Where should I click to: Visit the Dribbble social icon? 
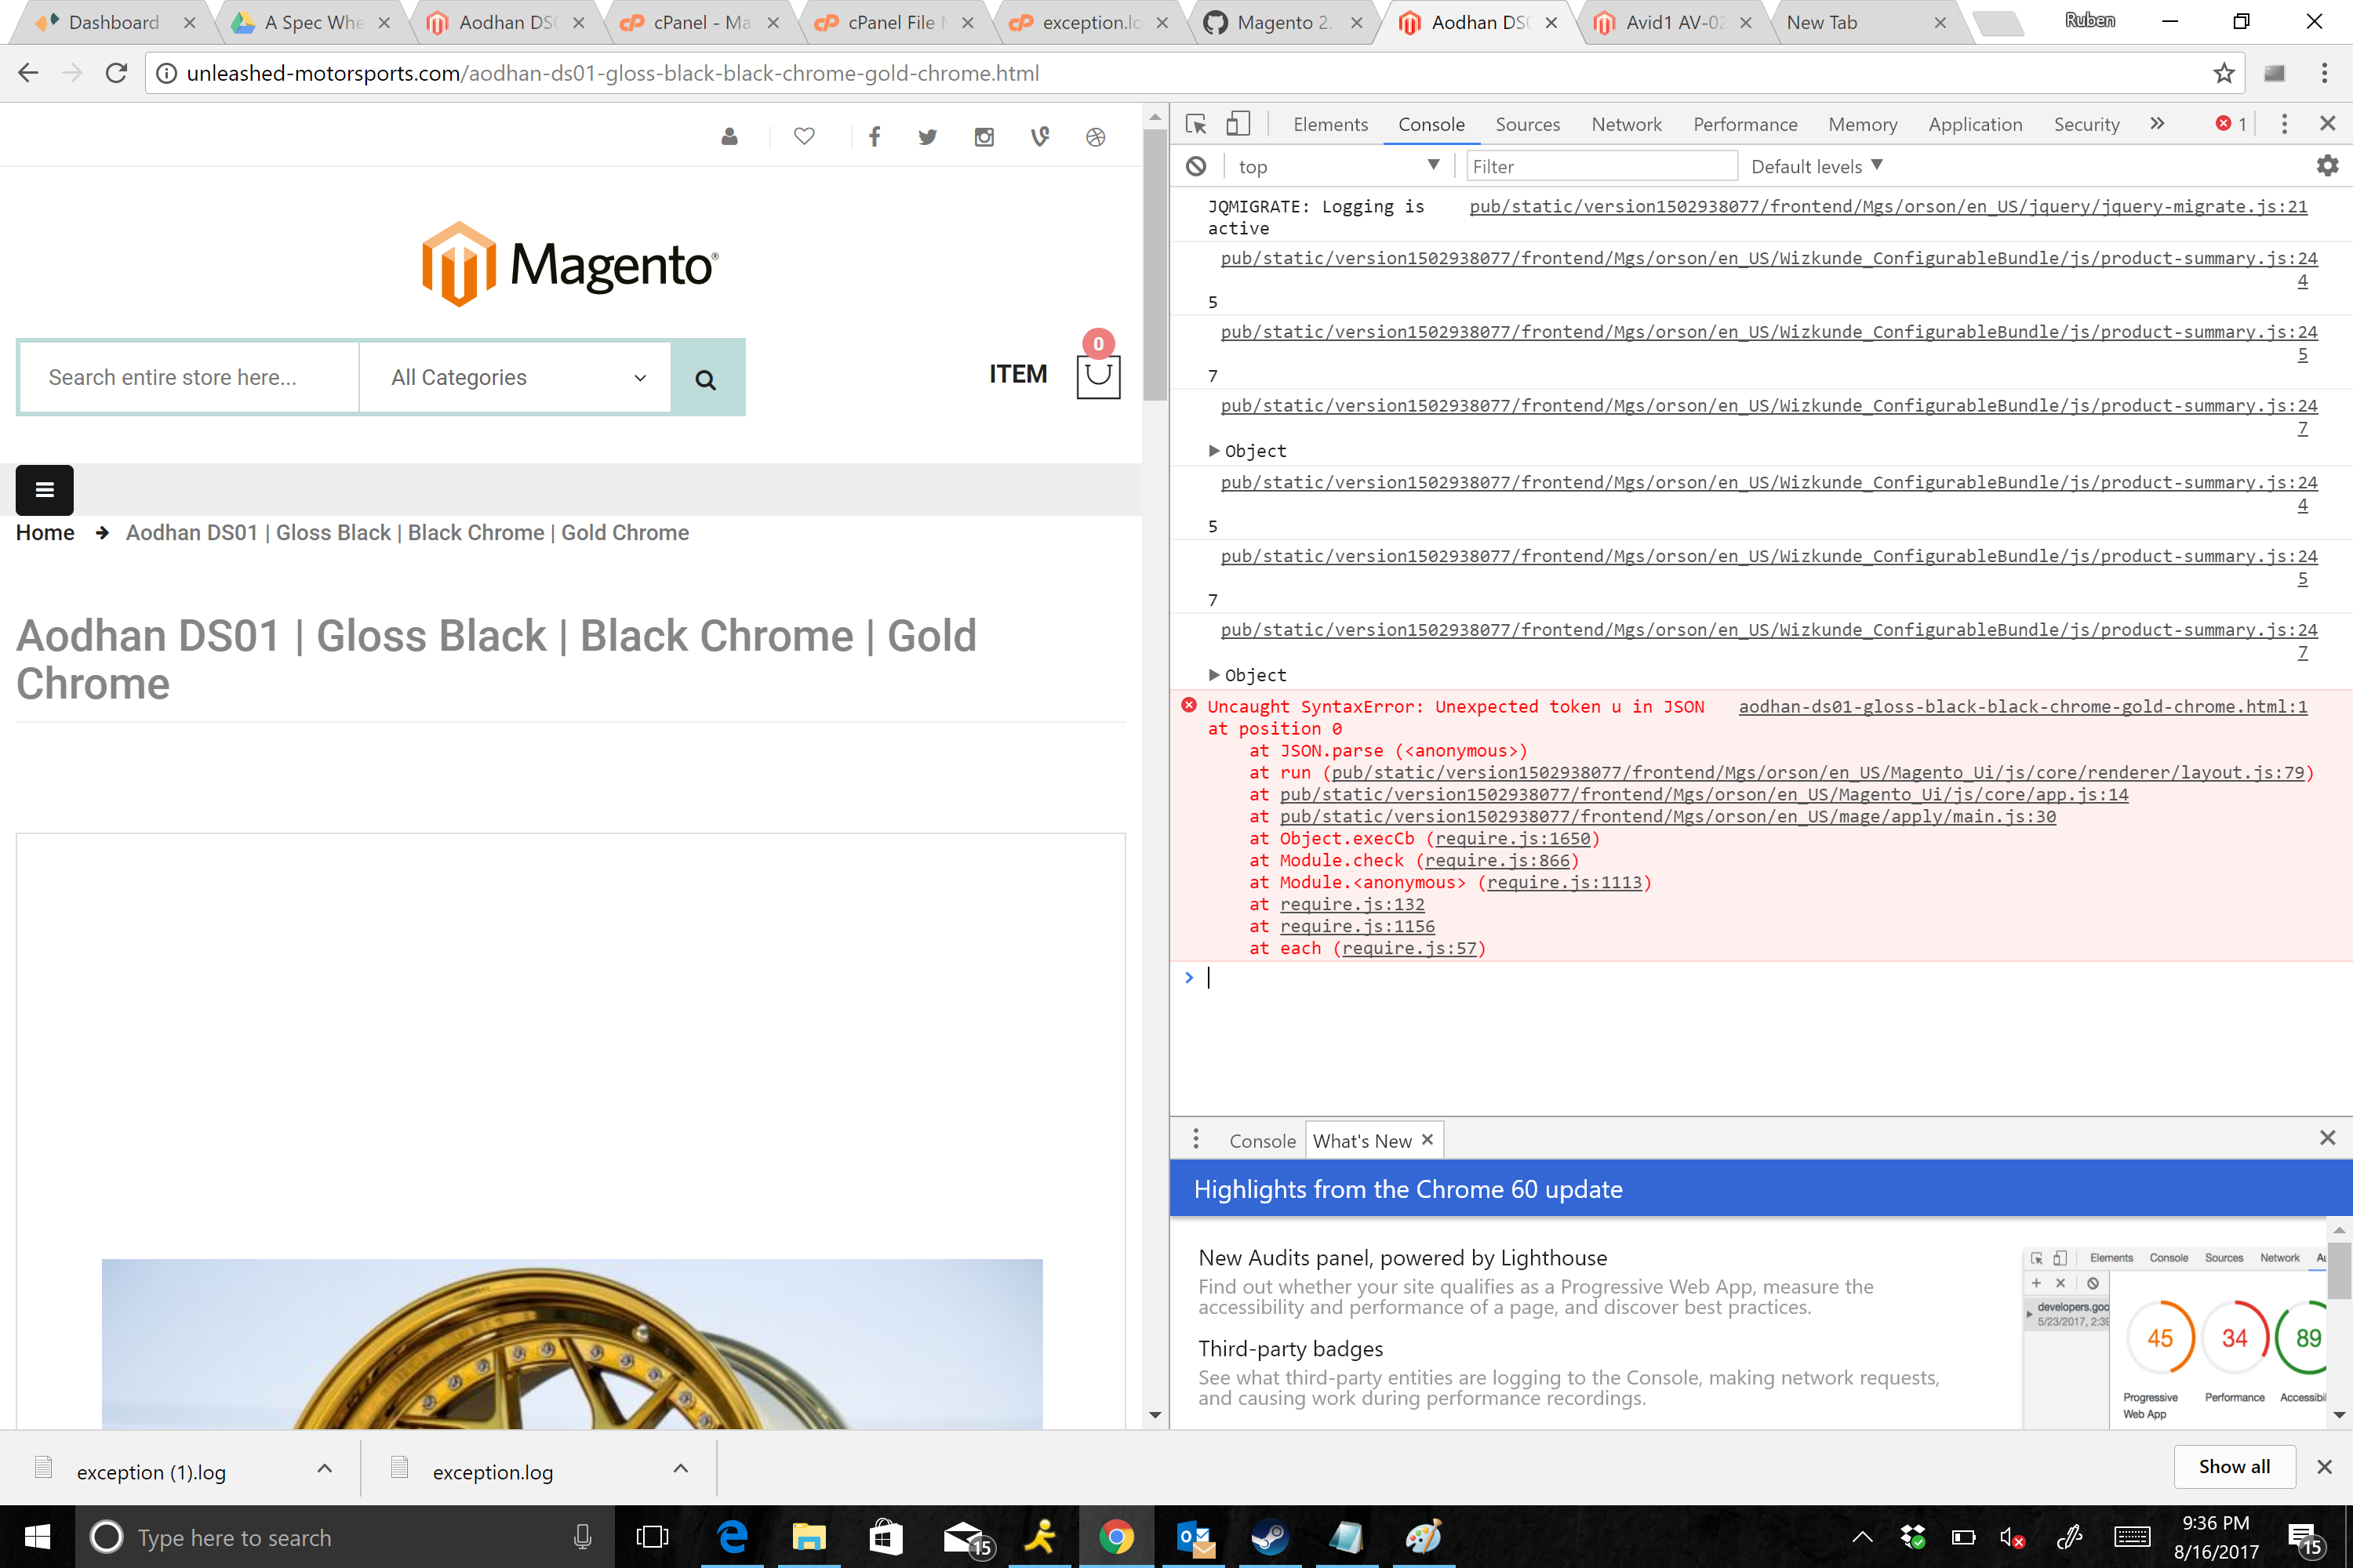pyautogui.click(x=1096, y=137)
